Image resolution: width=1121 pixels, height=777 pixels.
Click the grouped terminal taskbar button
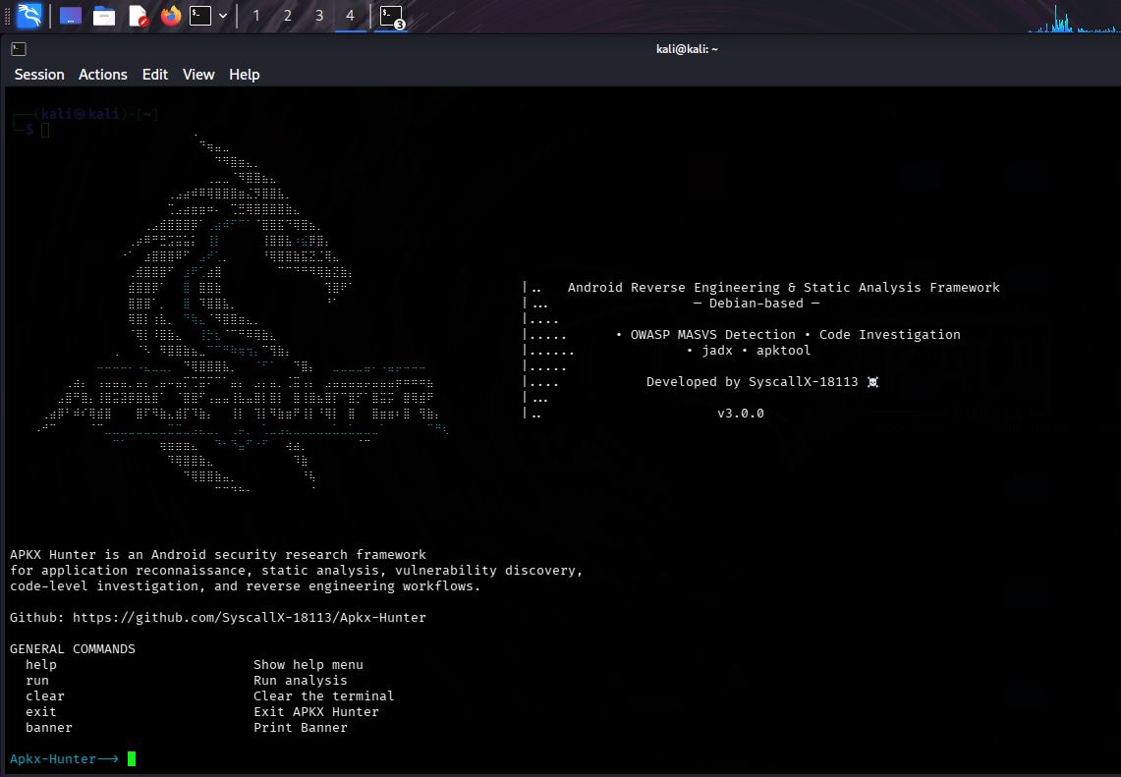click(x=392, y=17)
